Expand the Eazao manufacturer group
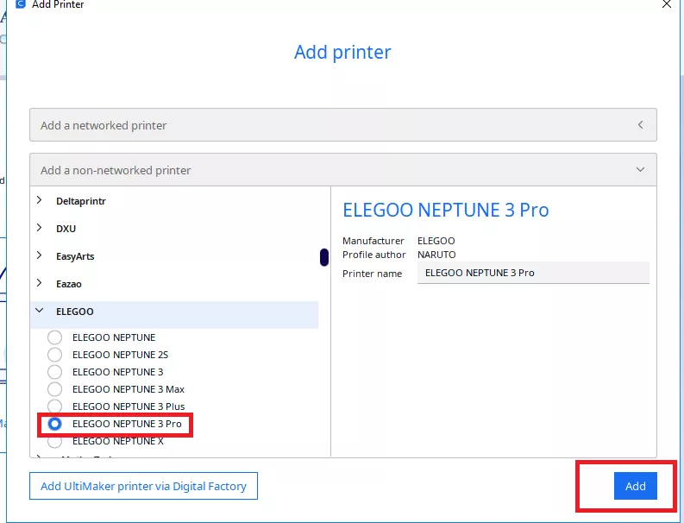The width and height of the screenshot is (684, 523). point(40,283)
